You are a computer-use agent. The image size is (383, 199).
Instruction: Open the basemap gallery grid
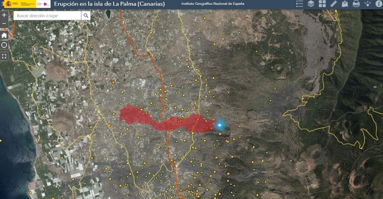[322, 4]
